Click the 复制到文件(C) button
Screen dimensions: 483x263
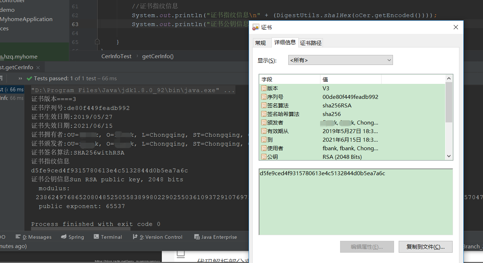coord(425,247)
